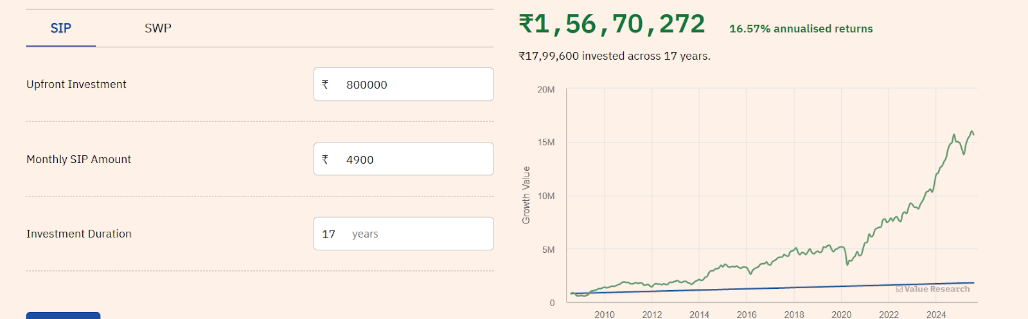Click the Value Research watermark logo
The width and height of the screenshot is (1028, 319).
click(x=933, y=289)
